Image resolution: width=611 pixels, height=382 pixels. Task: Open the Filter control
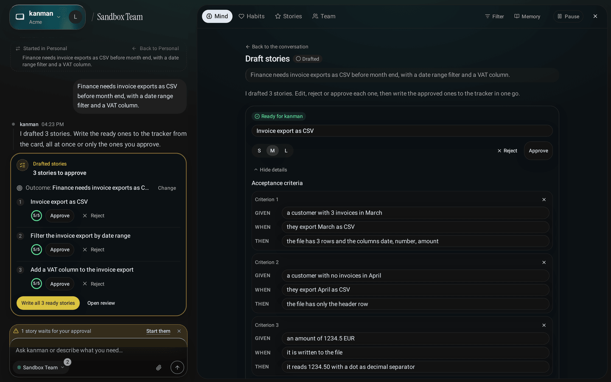(x=494, y=17)
